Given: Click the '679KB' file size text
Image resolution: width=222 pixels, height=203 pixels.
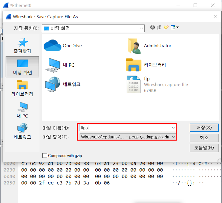Looking at the screenshot, I should (150, 91).
